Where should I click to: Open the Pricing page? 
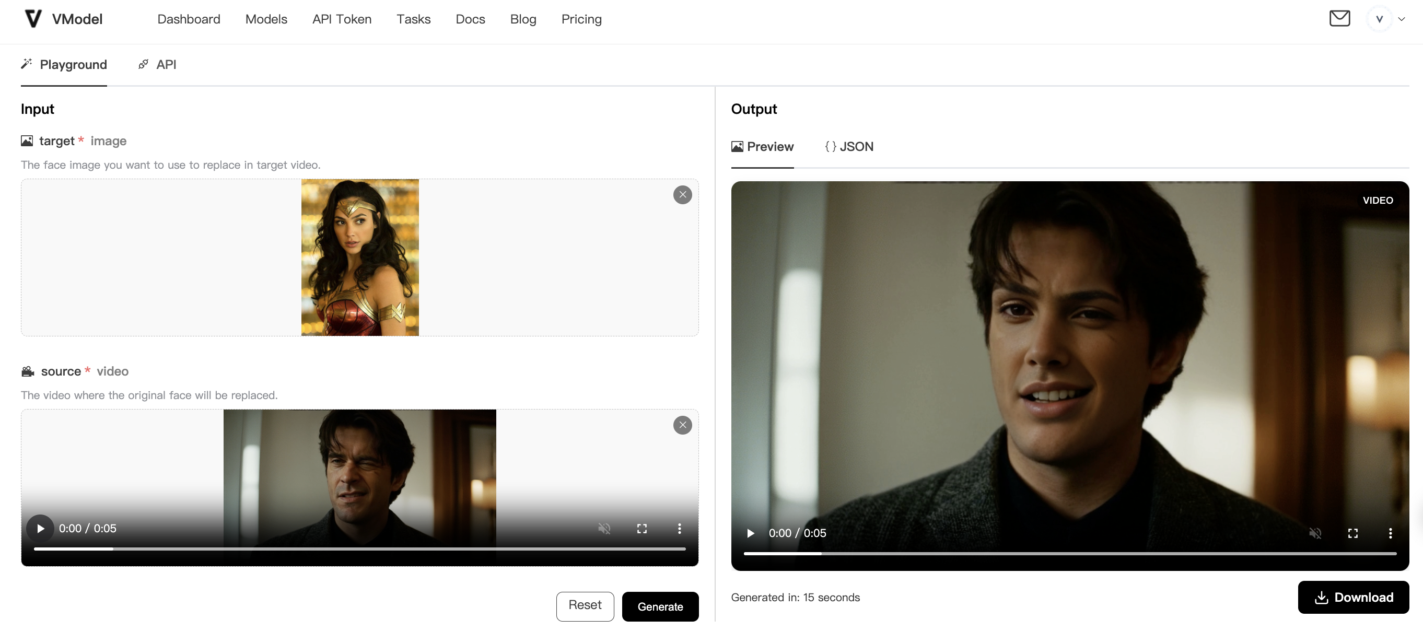tap(581, 19)
